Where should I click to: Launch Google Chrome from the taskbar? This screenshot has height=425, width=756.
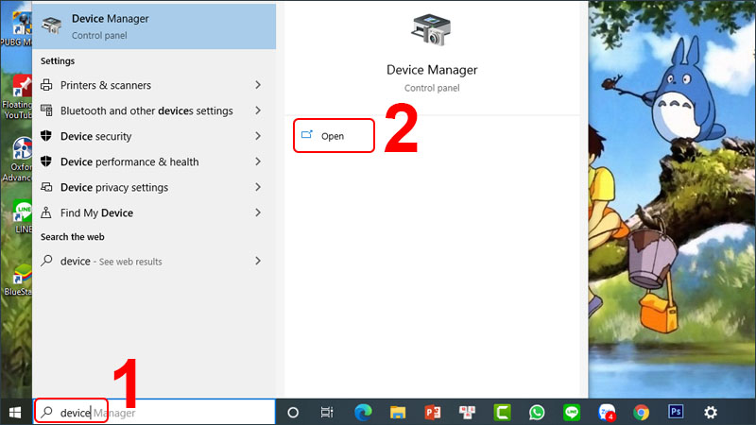[x=642, y=413]
